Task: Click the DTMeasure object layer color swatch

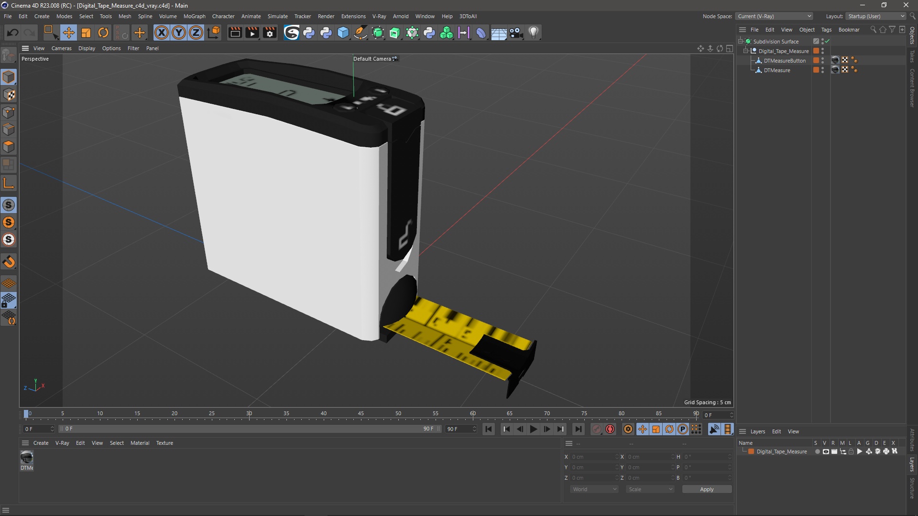Action: (816, 70)
